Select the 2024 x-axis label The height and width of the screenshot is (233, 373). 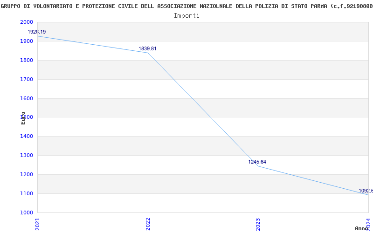point(369,223)
